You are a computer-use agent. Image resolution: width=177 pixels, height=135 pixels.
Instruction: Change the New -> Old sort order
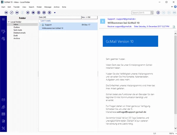click(89, 17)
